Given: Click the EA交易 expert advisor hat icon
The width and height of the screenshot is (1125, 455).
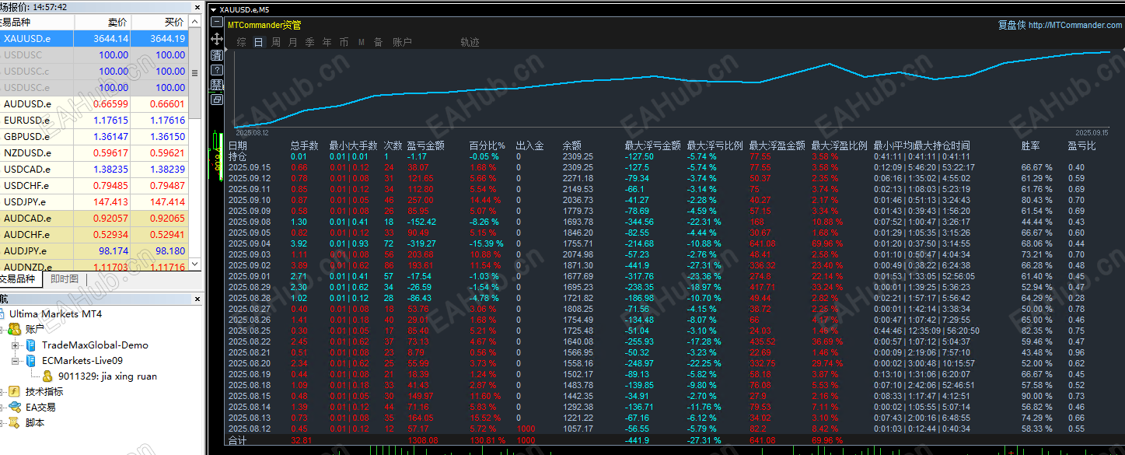Looking at the screenshot, I should (16, 407).
